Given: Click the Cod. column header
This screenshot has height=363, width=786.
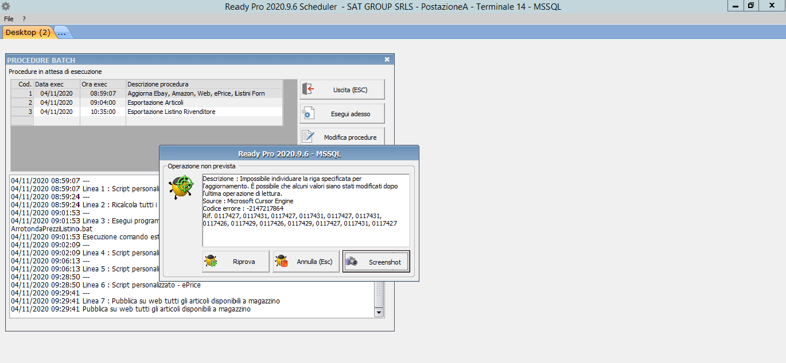Looking at the screenshot, I should pyautogui.click(x=22, y=84).
